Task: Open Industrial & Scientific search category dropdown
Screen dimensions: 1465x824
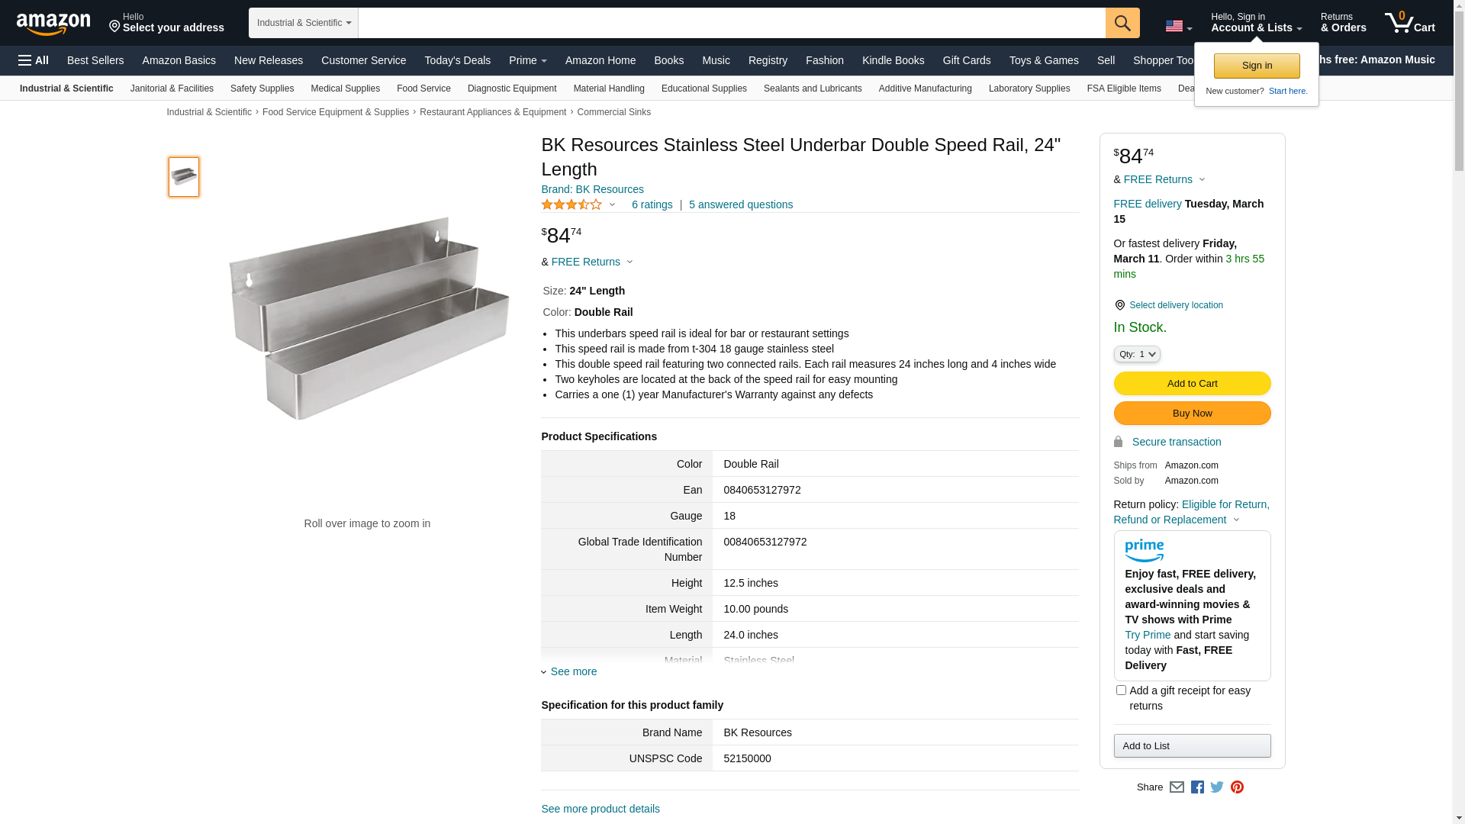Action: [x=303, y=23]
